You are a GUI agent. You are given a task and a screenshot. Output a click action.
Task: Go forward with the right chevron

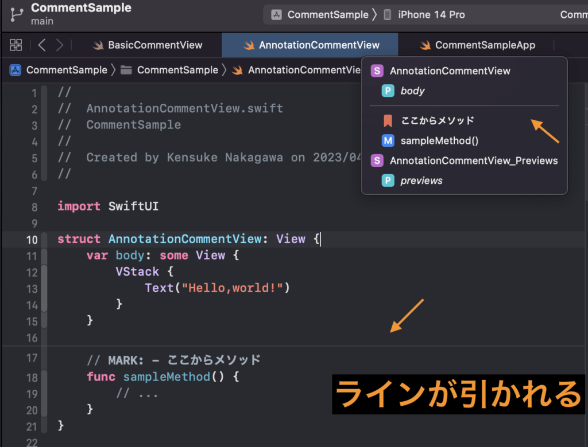point(60,45)
